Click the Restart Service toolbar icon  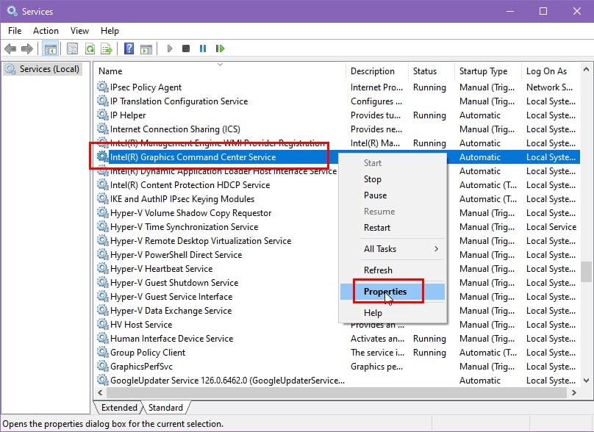point(220,48)
